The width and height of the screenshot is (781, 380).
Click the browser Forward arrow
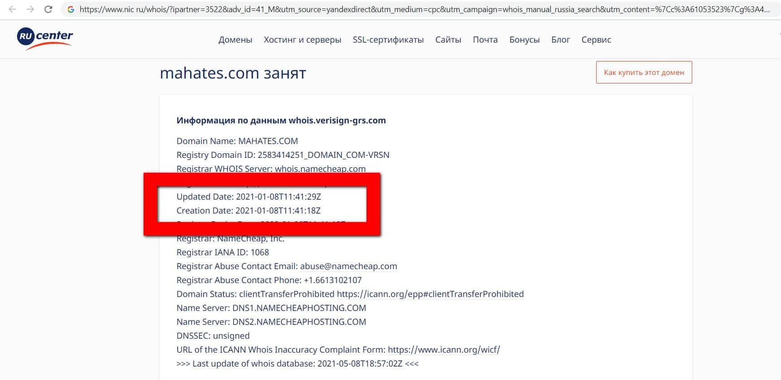click(x=30, y=9)
